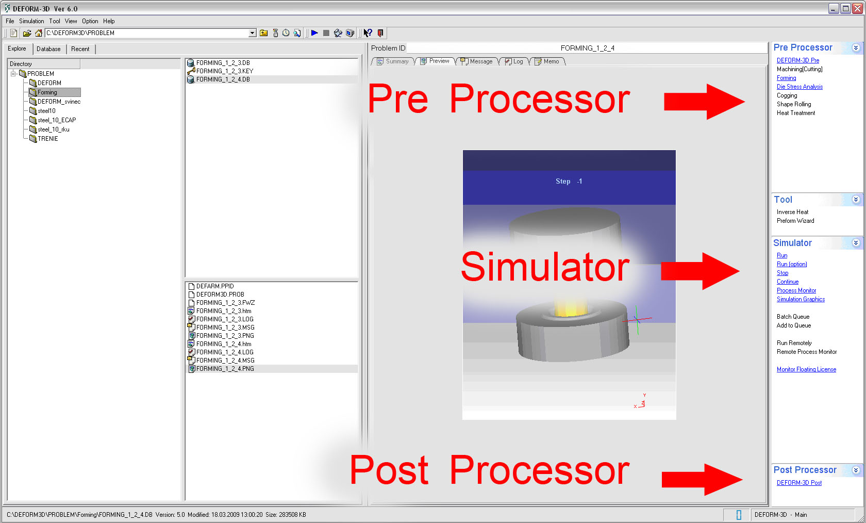
Task: Click the gray Stop simulation square icon
Action: [x=326, y=33]
